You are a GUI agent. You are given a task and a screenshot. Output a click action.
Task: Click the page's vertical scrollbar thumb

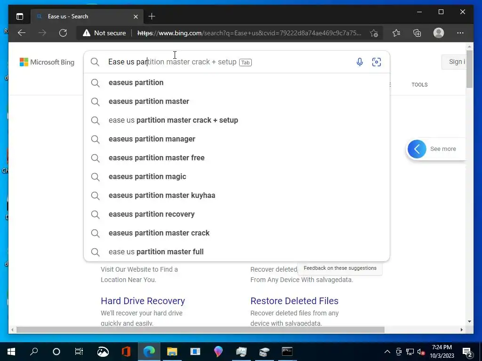pyautogui.click(x=469, y=70)
